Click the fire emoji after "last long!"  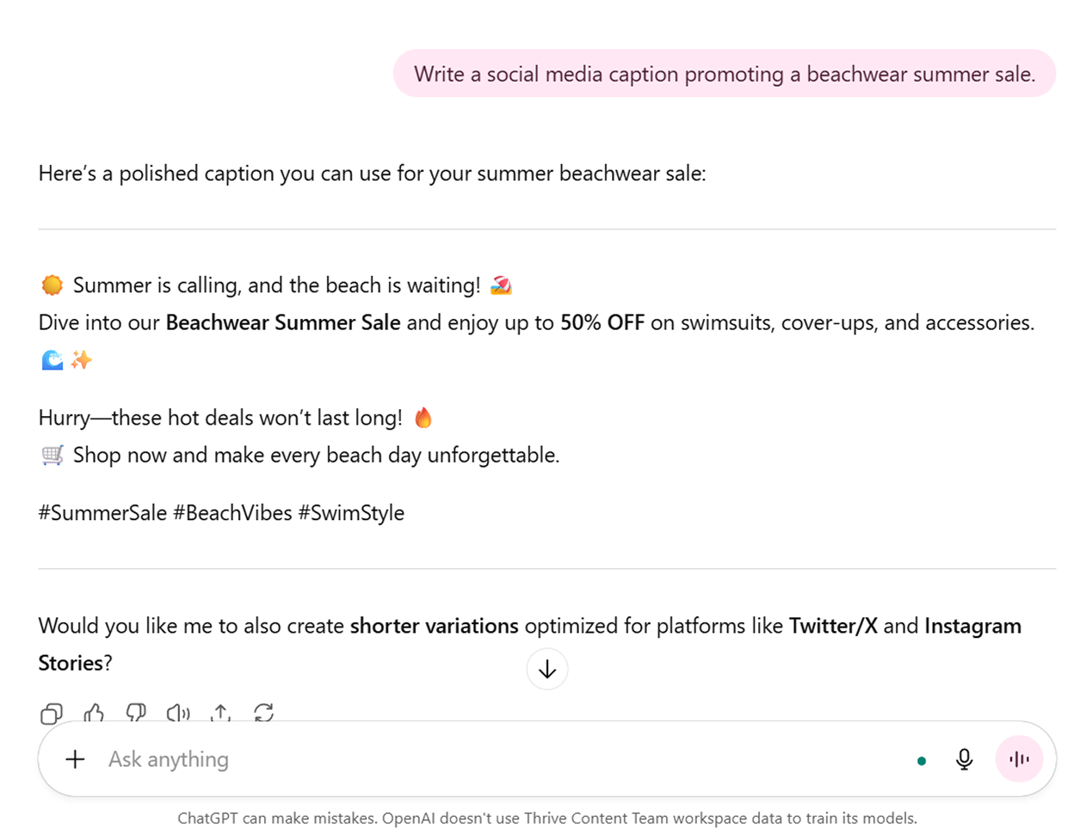(x=423, y=418)
